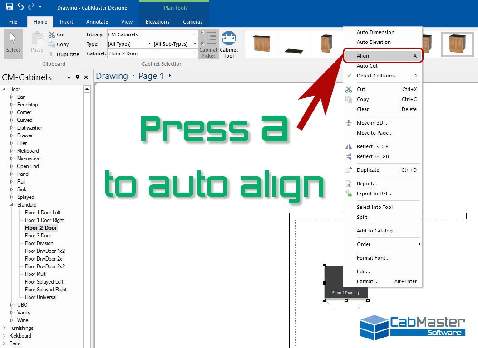Open the Cabinet Picker tool
This screenshot has width=478, height=348.
coord(208,44)
